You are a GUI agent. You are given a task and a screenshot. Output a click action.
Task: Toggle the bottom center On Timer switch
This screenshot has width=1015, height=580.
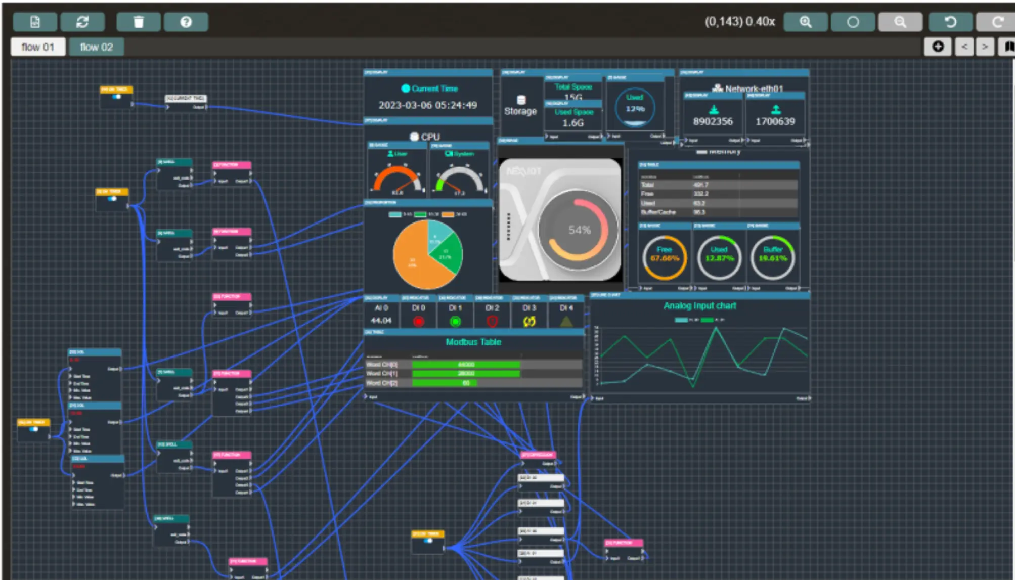(x=428, y=541)
